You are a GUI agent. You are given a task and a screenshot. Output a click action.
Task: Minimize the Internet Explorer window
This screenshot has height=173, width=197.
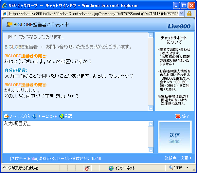click(x=176, y=6)
